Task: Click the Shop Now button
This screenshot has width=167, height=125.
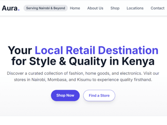Action: tap(65, 96)
